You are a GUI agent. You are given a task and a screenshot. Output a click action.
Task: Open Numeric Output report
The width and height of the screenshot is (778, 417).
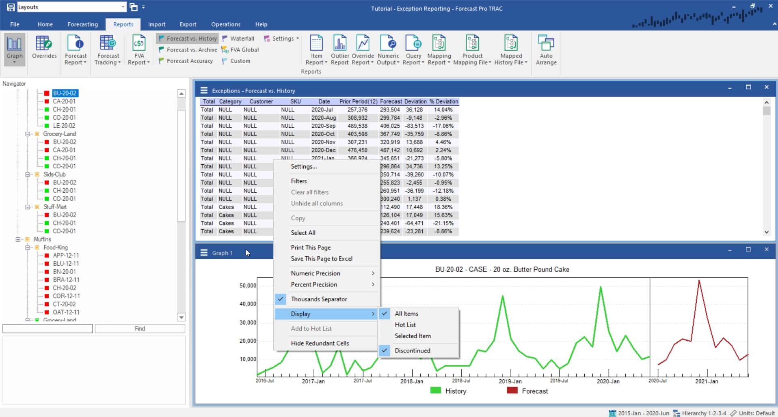click(x=388, y=48)
